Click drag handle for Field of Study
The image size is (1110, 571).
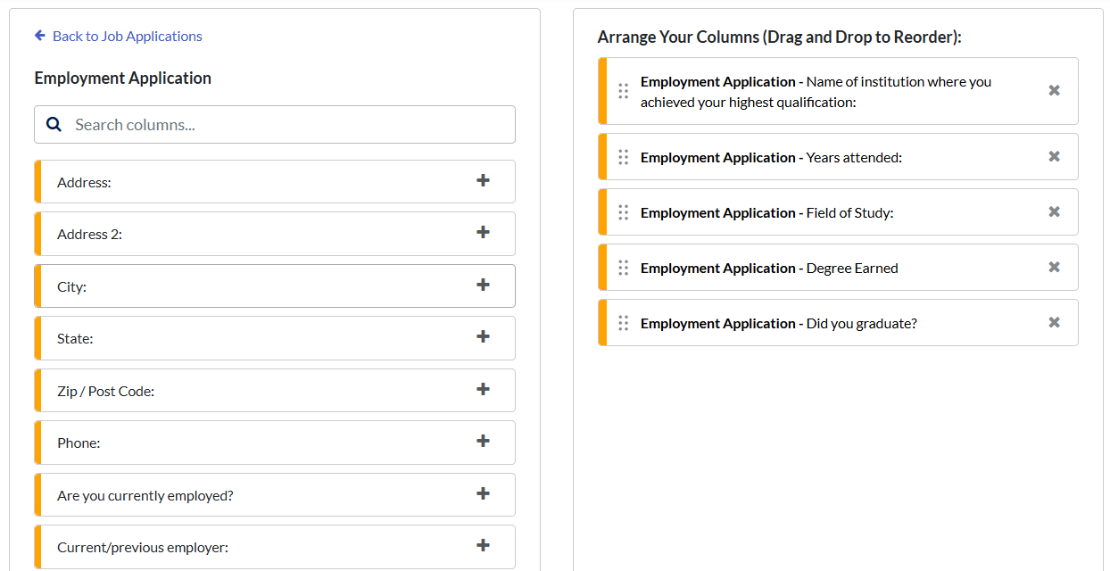(623, 212)
